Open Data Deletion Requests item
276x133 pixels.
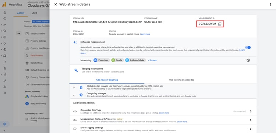40,85
